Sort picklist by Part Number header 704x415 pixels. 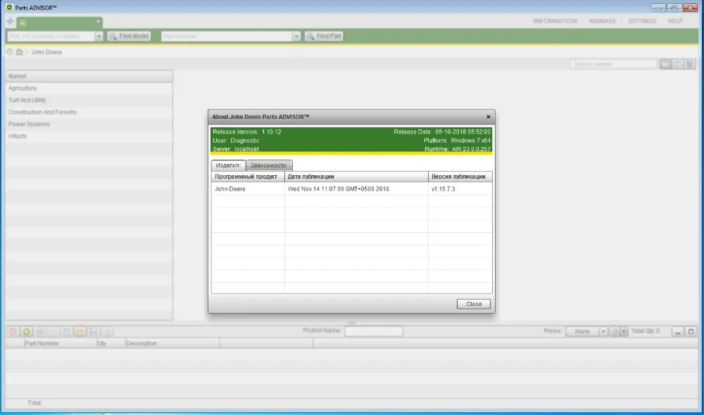point(60,343)
